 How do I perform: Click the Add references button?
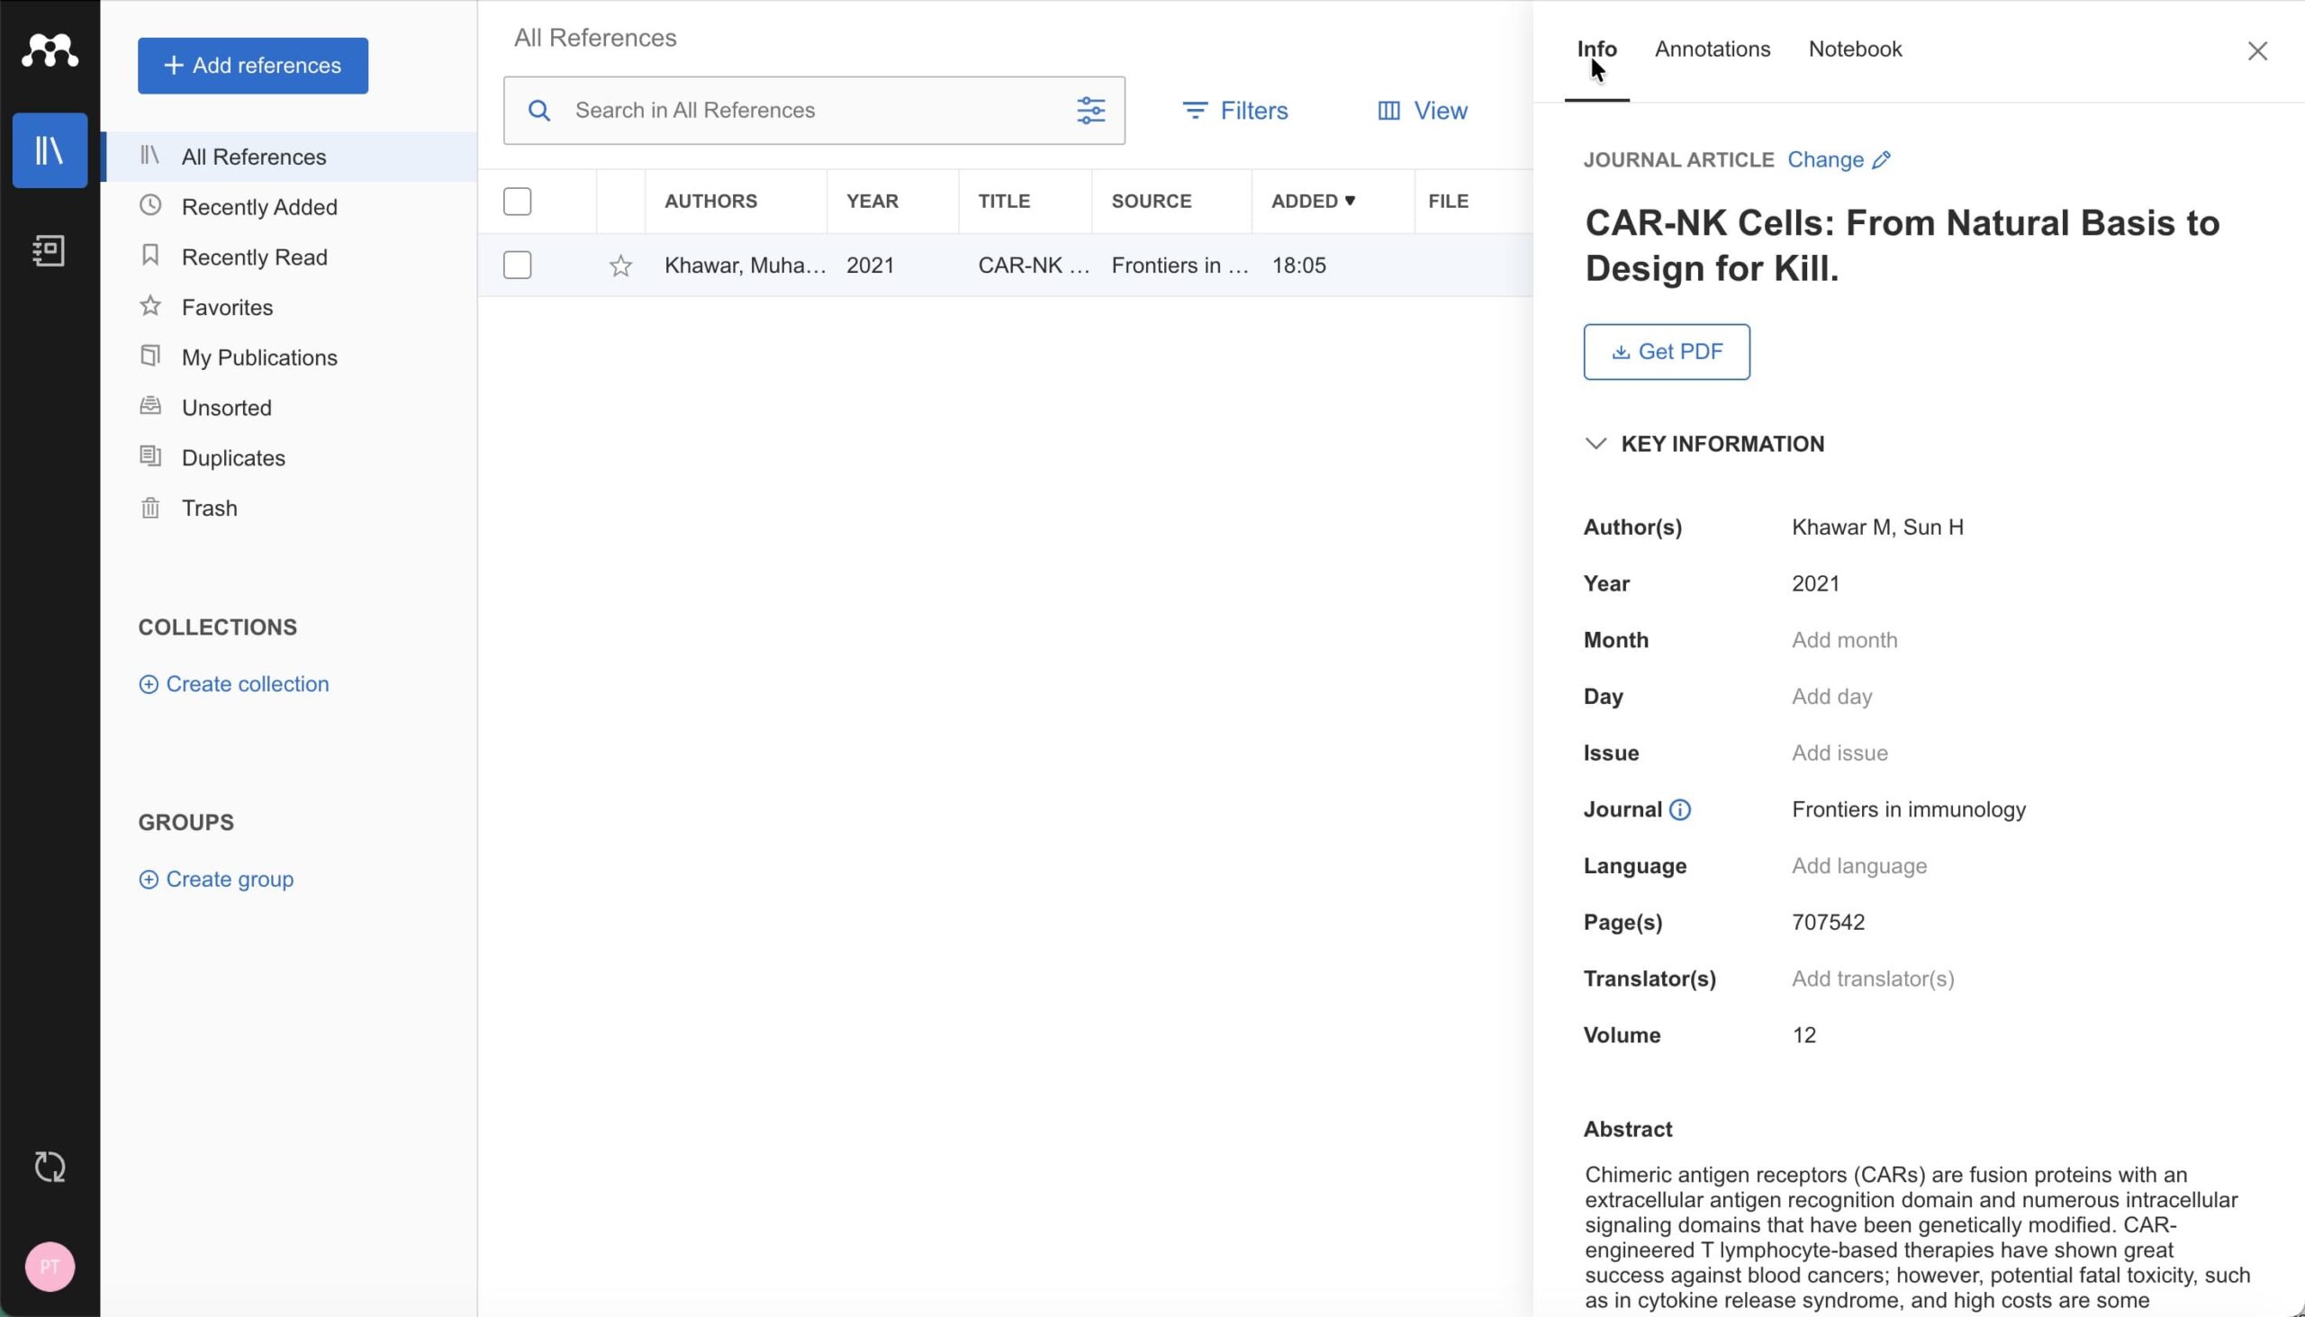(x=252, y=65)
